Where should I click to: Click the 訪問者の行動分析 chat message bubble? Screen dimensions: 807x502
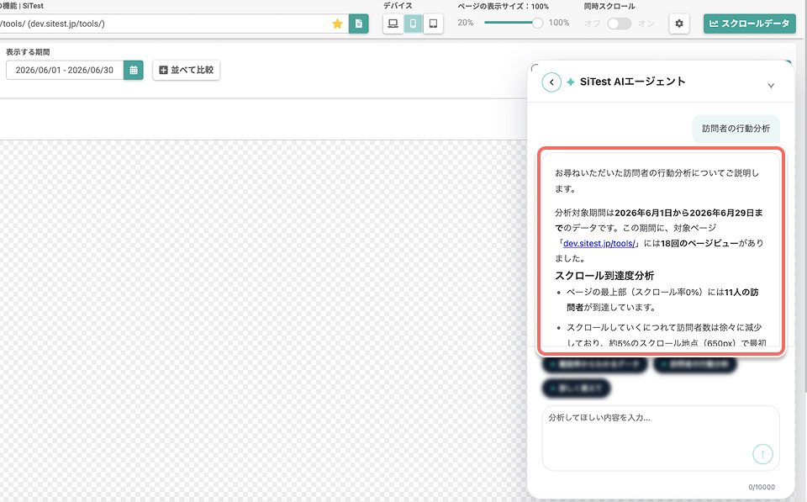point(736,129)
